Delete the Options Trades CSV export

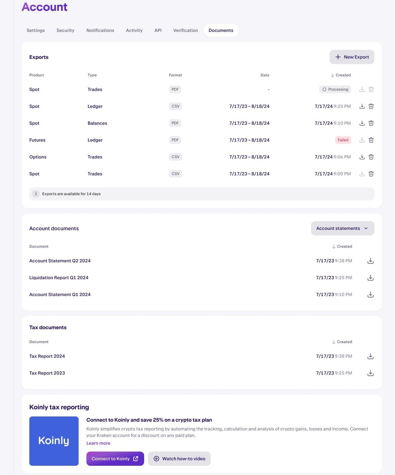[x=371, y=157]
